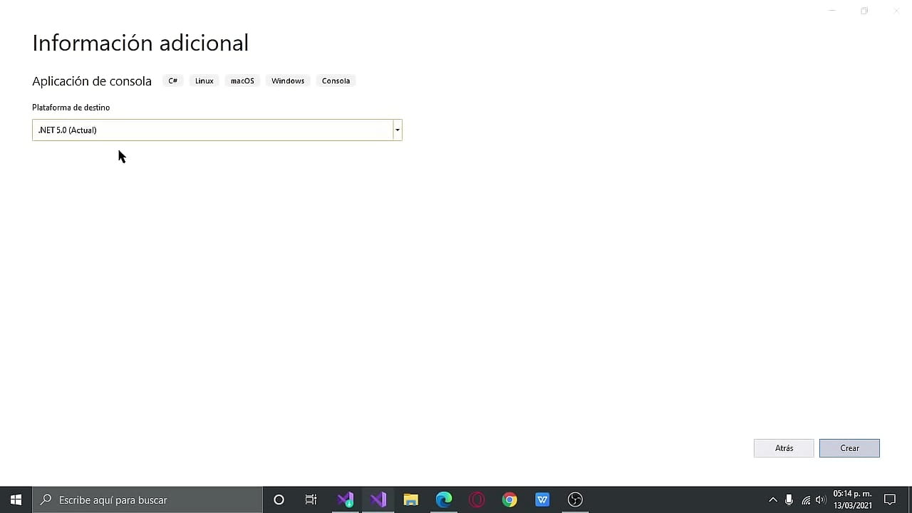Select the macOS project tag
This screenshot has width=912, height=513.
[242, 81]
